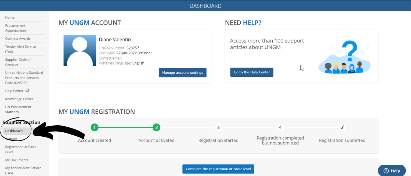Open My Tender Alert Service (TAS)
This screenshot has width=411, height=176.
(x=23, y=170)
